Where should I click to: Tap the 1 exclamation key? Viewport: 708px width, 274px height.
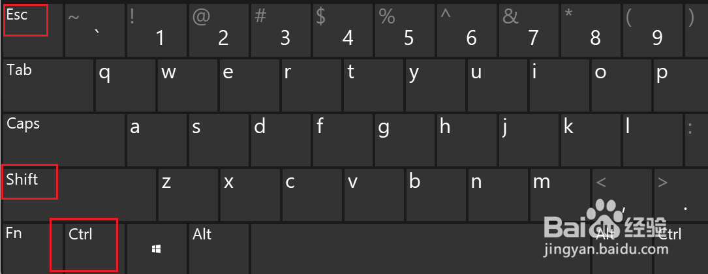coord(157,30)
